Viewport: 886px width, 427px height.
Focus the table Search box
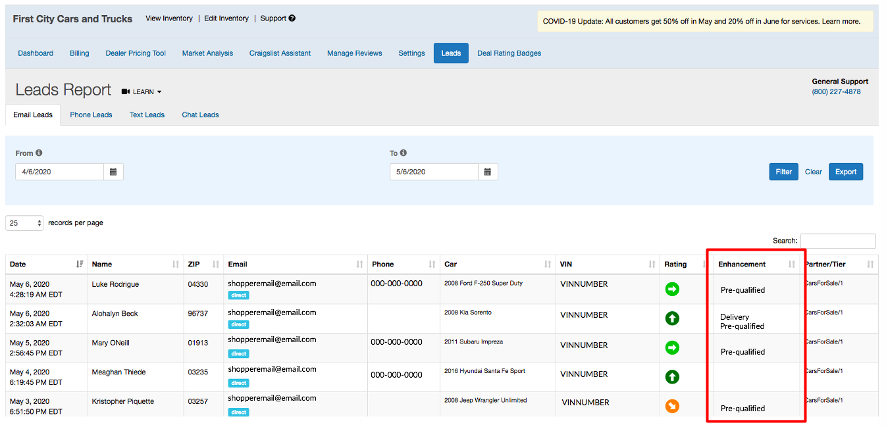(838, 241)
